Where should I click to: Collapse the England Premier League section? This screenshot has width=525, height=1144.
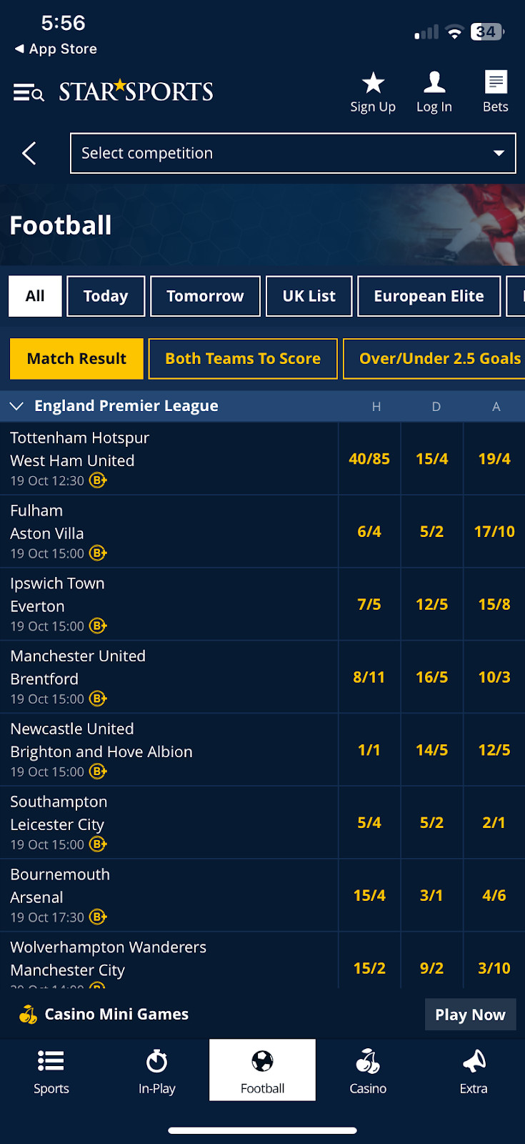click(x=16, y=406)
